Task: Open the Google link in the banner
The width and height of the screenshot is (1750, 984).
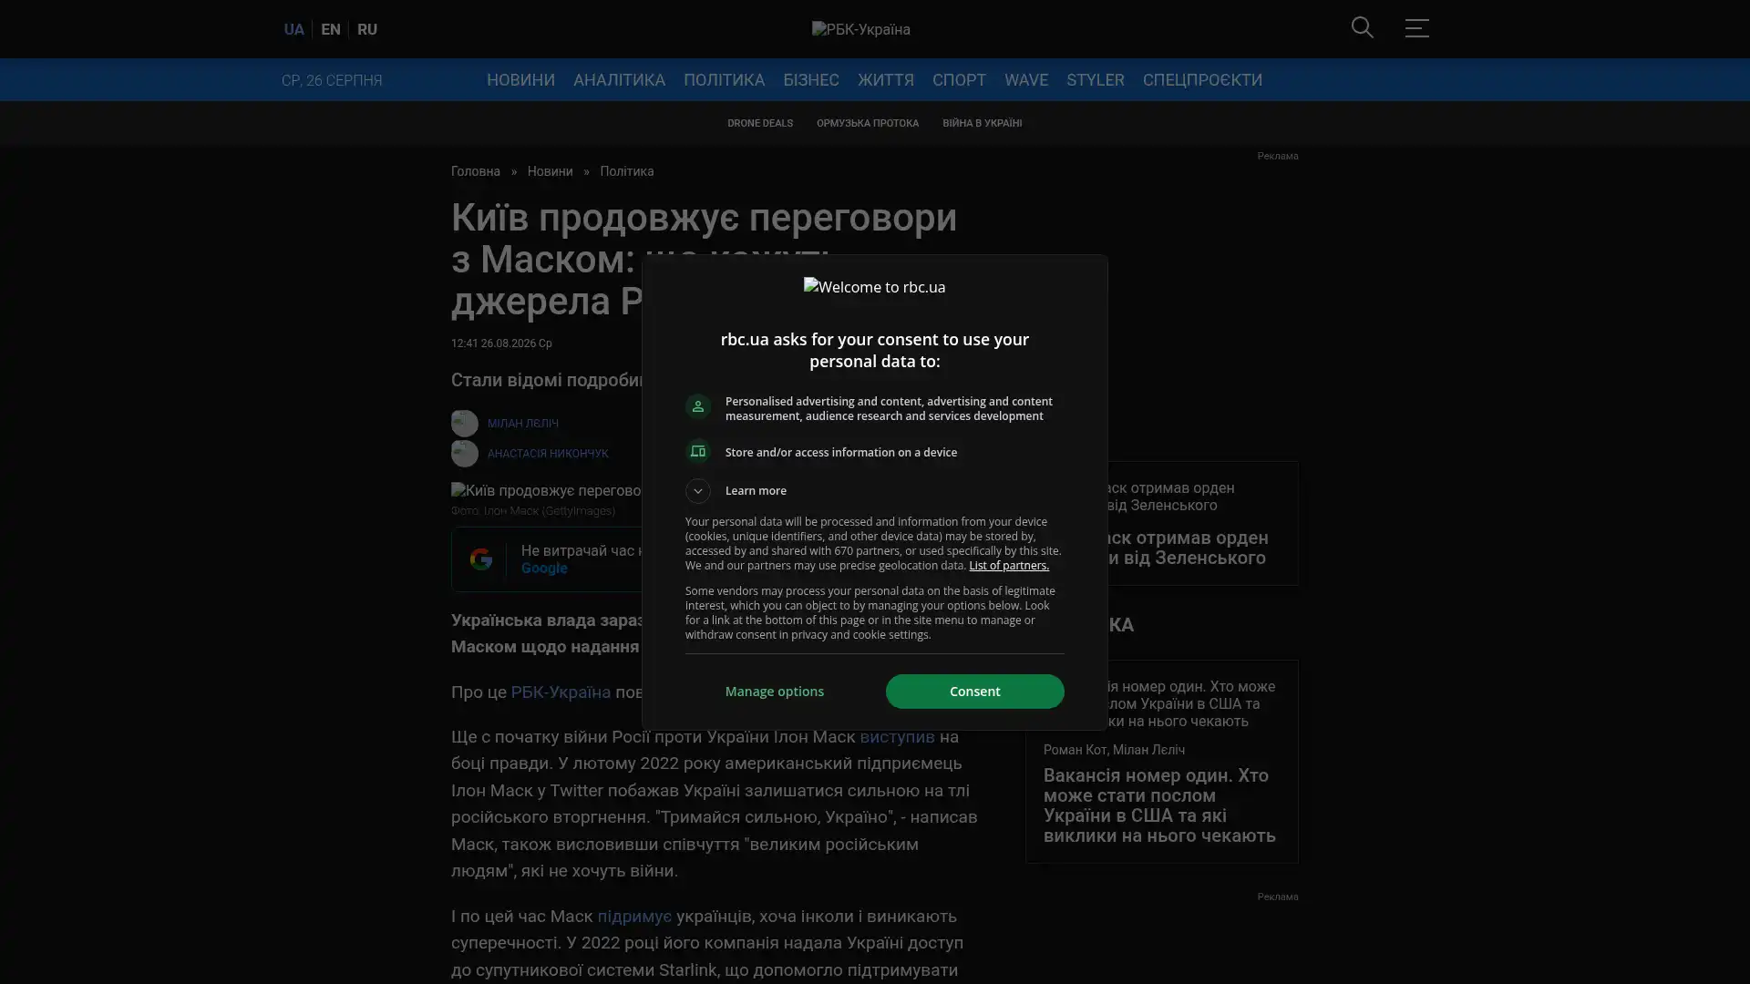Action: coord(544,569)
